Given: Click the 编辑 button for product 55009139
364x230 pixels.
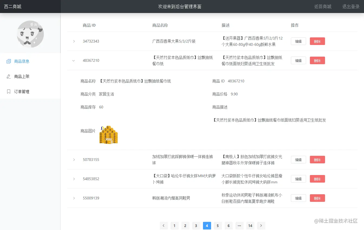Looking at the screenshot, I should point(298,198).
